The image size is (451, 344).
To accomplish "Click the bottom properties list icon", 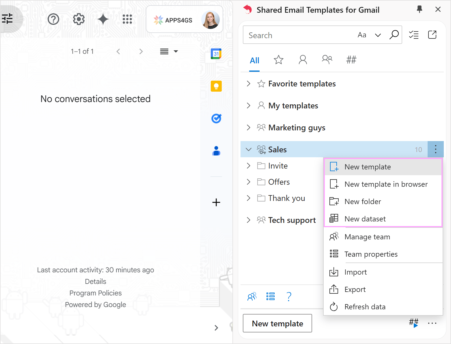I will pos(271,297).
